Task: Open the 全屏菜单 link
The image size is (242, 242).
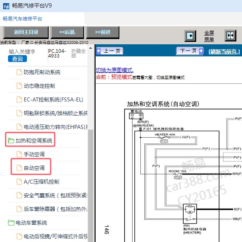Action: click(209, 36)
